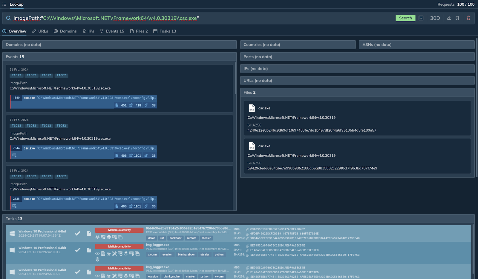Collapse the Files 2 panel header
The height and width of the screenshot is (279, 478).
point(357,93)
